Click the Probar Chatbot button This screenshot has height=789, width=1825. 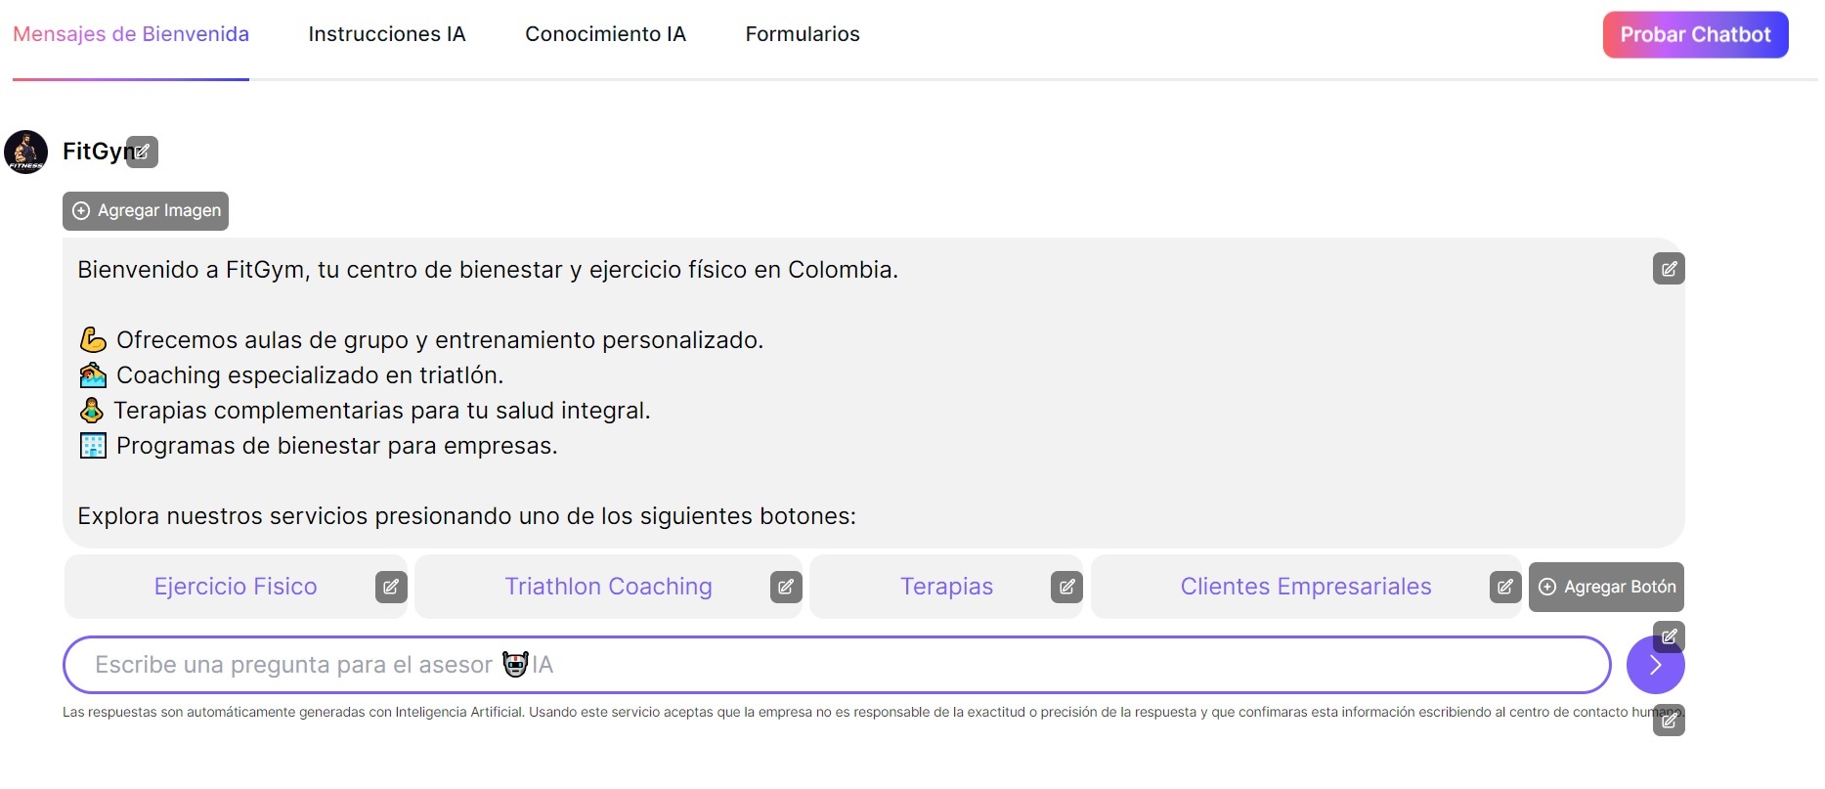pyautogui.click(x=1695, y=35)
